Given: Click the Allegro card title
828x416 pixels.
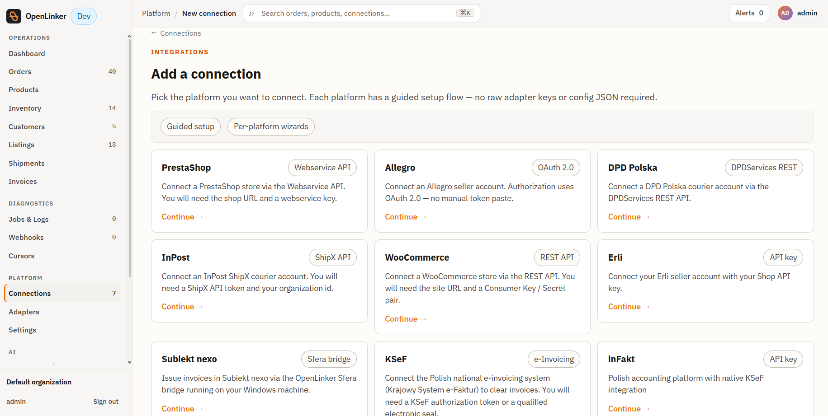Looking at the screenshot, I should point(400,168).
